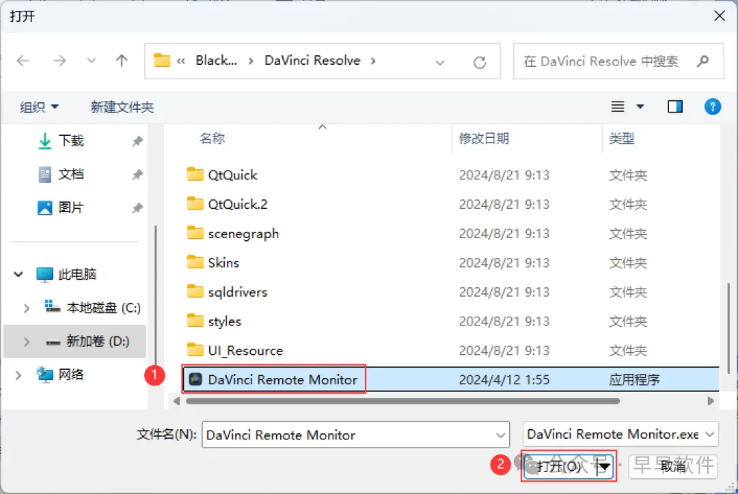Sort by 修改日期 column header
The image size is (738, 494).
pyautogui.click(x=484, y=139)
